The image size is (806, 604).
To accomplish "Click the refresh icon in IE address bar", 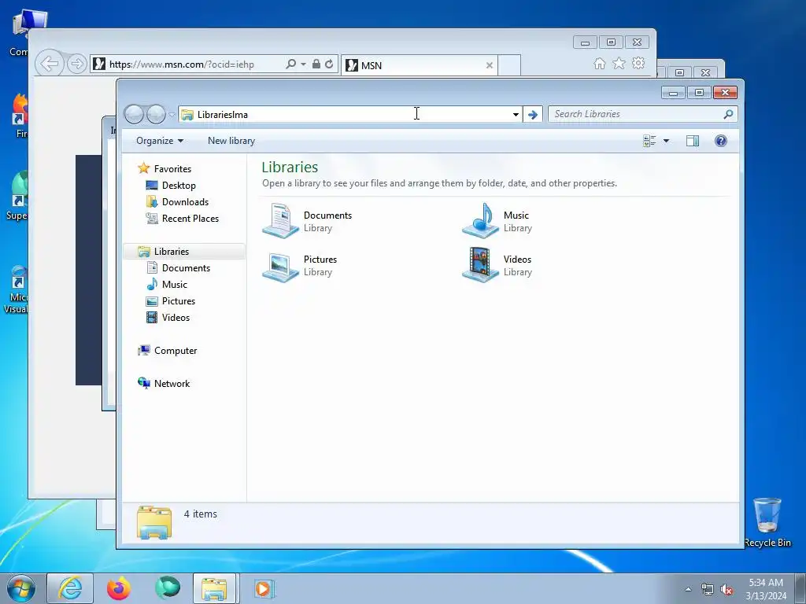I will pyautogui.click(x=329, y=64).
